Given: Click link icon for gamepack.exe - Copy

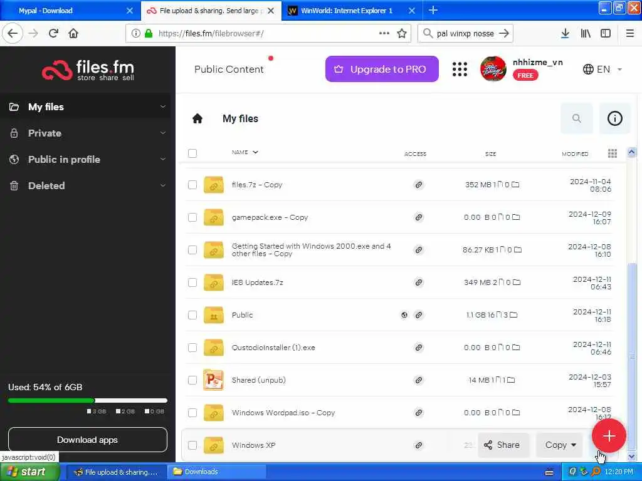Looking at the screenshot, I should coord(418,217).
